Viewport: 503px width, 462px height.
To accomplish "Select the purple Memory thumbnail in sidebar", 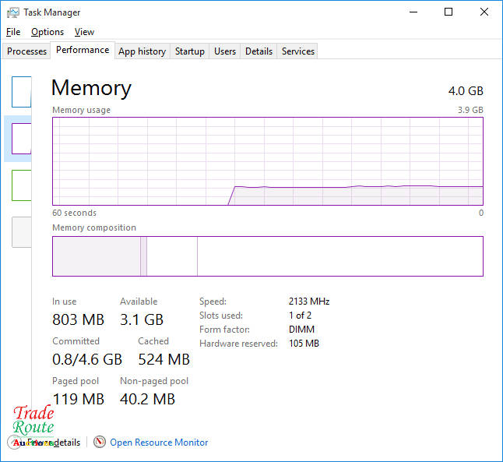I will click(22, 139).
